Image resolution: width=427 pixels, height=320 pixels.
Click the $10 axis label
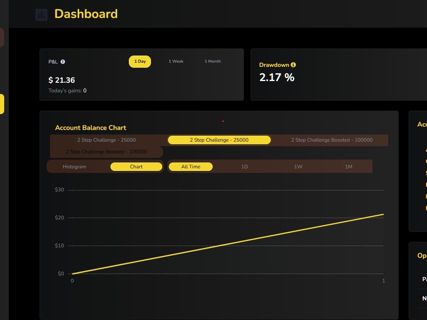pyautogui.click(x=59, y=246)
